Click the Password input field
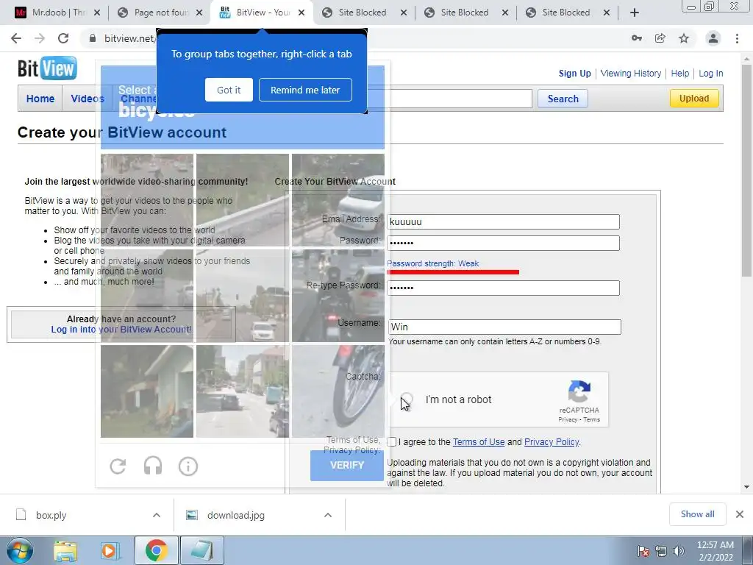The height and width of the screenshot is (565, 753). pyautogui.click(x=503, y=243)
